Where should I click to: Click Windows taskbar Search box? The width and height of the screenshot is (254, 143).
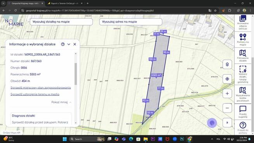tap(87, 139)
